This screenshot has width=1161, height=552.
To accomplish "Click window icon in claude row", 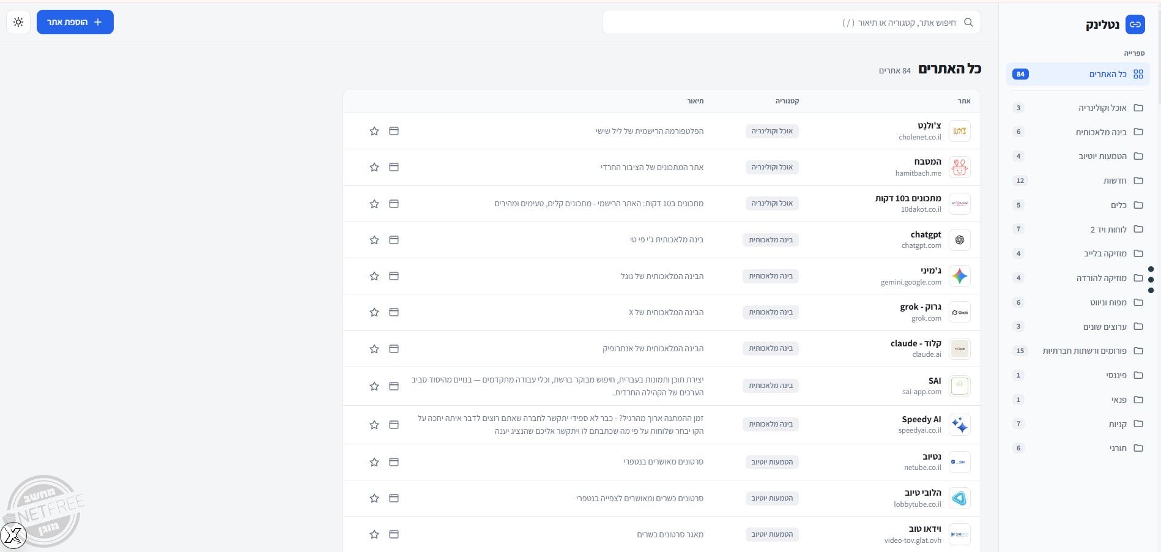I will [394, 349].
